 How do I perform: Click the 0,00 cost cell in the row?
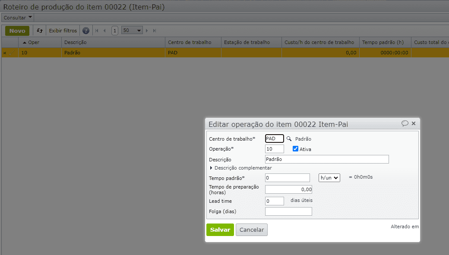click(x=320, y=53)
